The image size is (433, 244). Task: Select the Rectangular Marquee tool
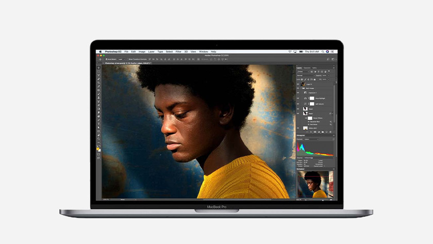pos(98,71)
